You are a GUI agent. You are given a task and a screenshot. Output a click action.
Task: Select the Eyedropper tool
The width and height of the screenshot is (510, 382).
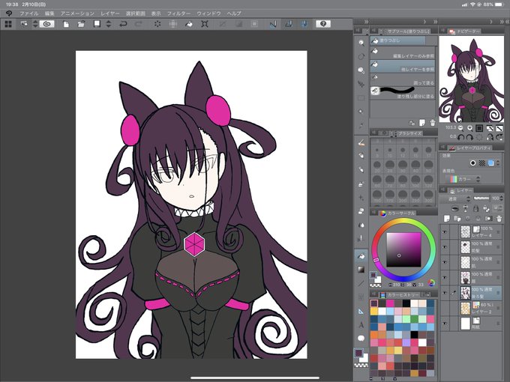pyautogui.click(x=361, y=125)
